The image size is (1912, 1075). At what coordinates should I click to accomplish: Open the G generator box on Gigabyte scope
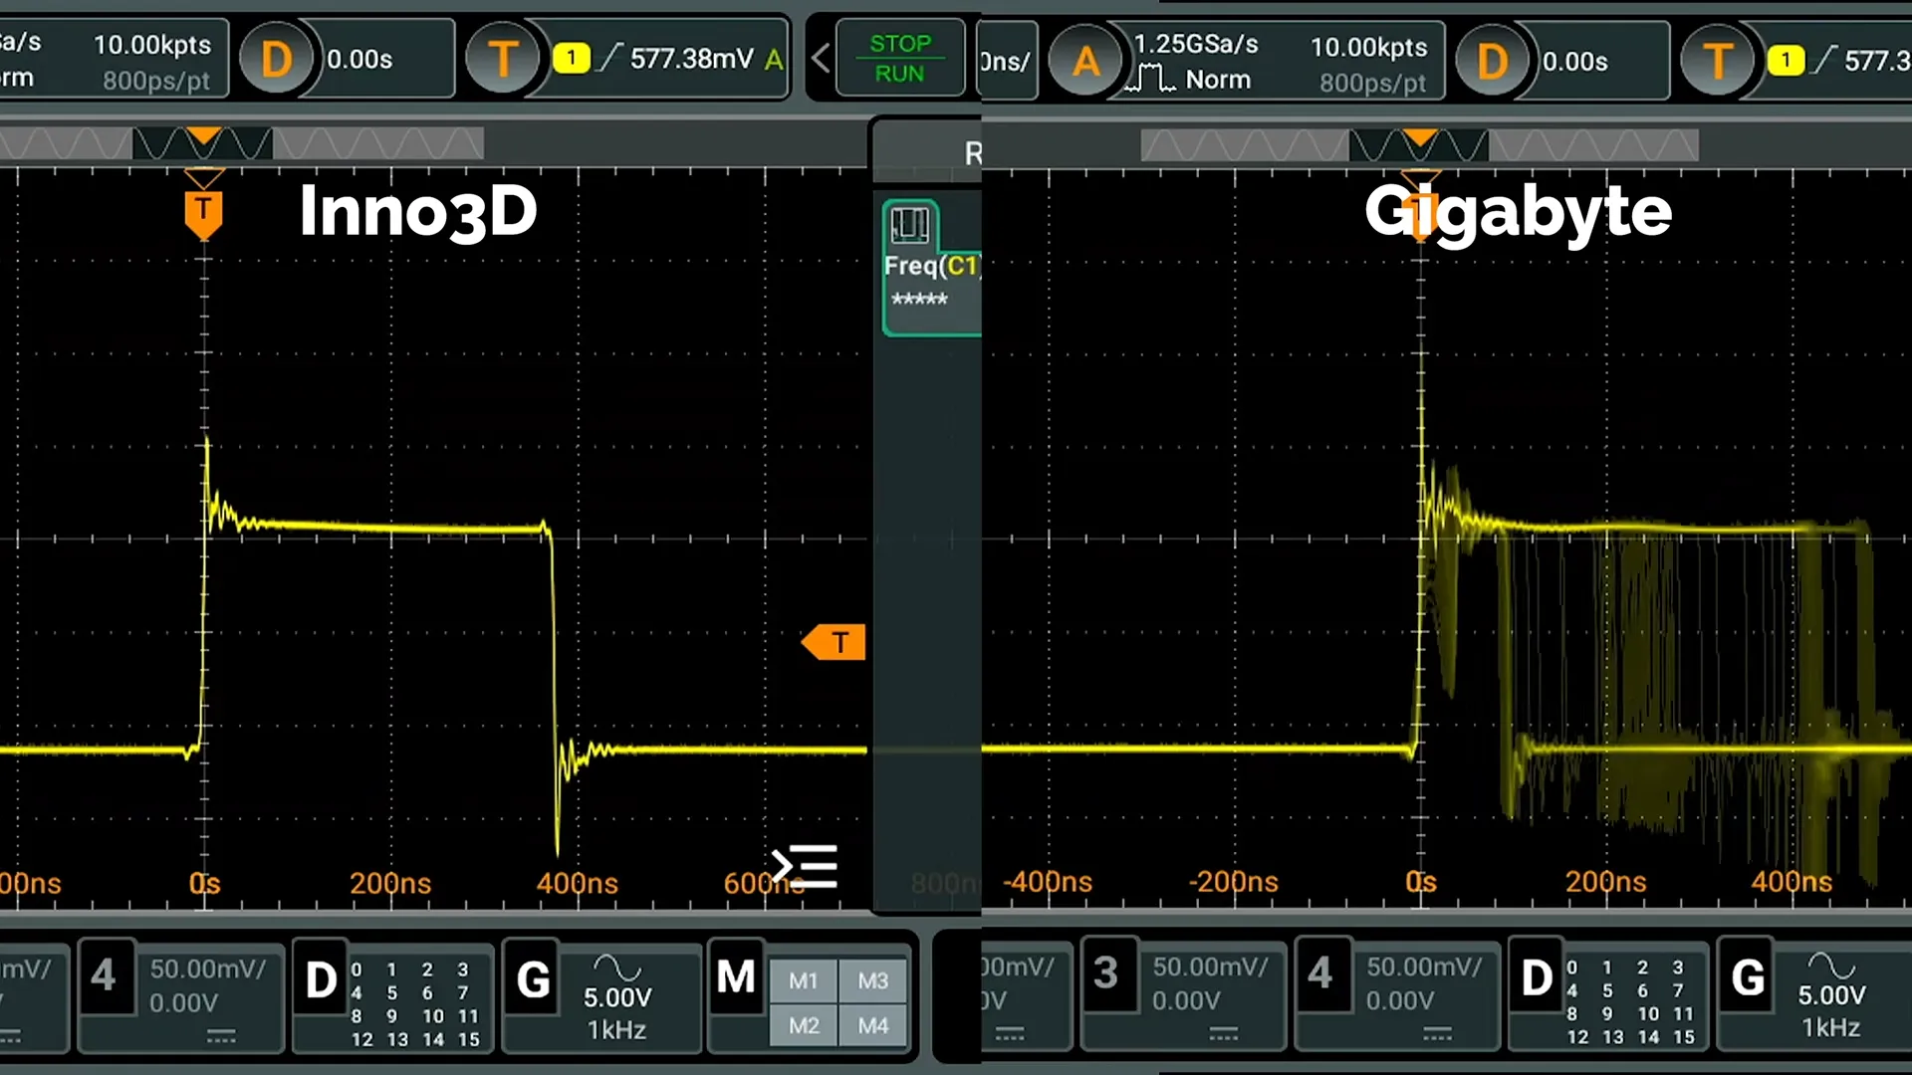tap(1814, 993)
